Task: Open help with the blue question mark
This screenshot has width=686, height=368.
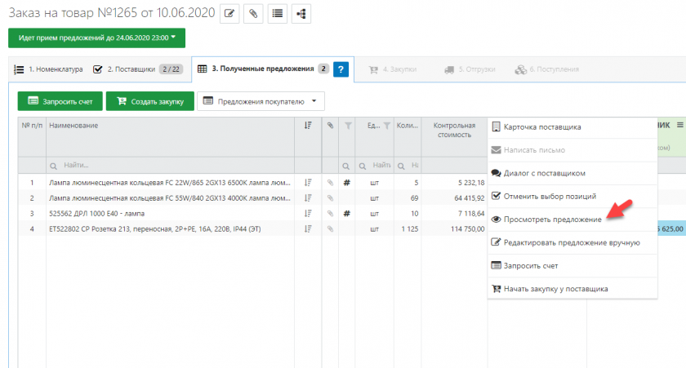Action: (341, 69)
